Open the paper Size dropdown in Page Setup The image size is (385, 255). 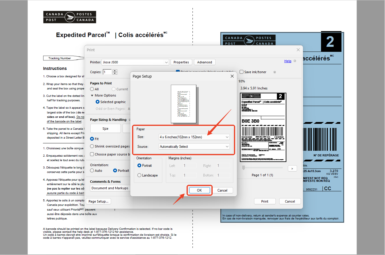[x=194, y=137]
